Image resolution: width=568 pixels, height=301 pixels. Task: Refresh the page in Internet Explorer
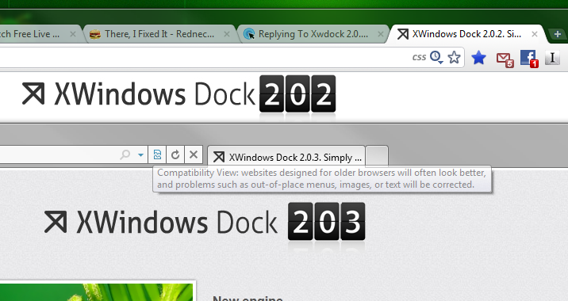tap(175, 154)
